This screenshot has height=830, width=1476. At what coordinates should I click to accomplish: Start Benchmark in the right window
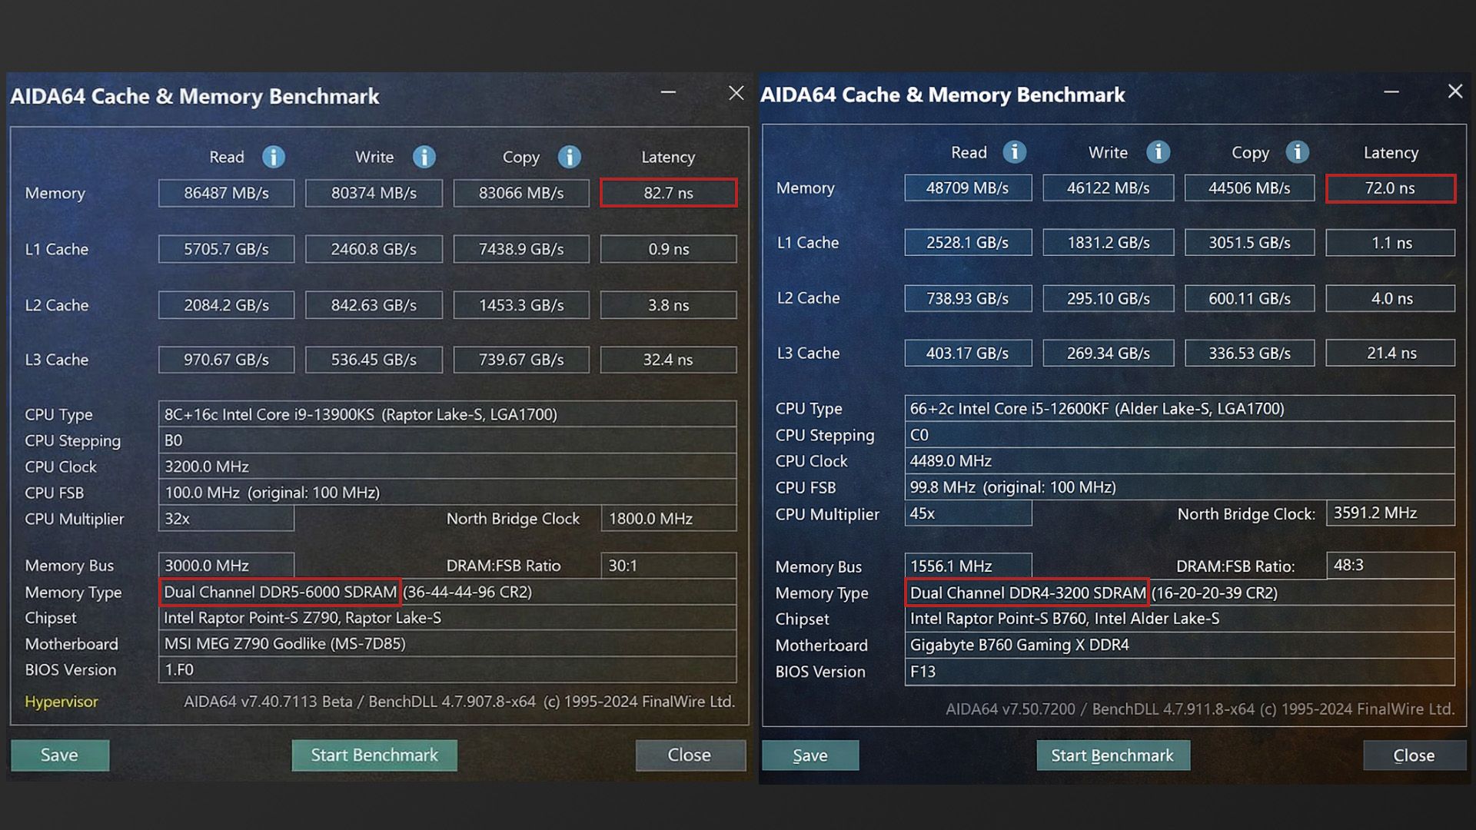(1112, 755)
